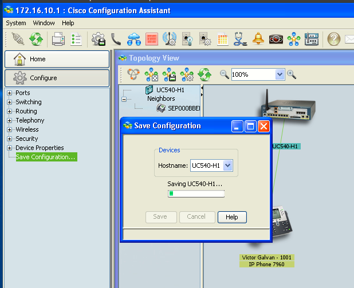Minimize the Save Configuration dialog
354x288 pixels.
tap(237, 126)
